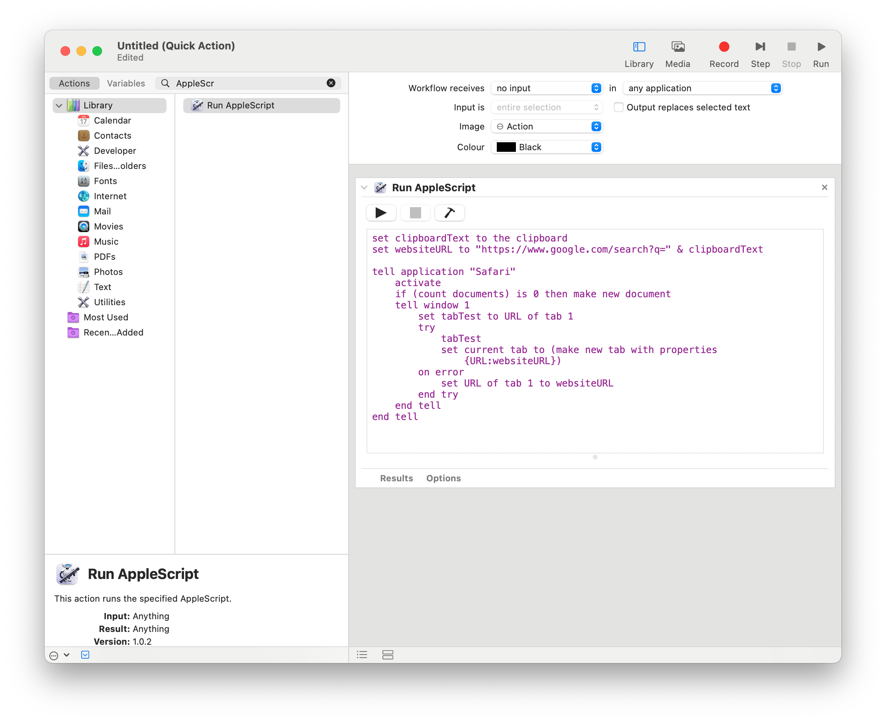Select Utilities in the library list
This screenshot has width=886, height=722.
(x=109, y=302)
